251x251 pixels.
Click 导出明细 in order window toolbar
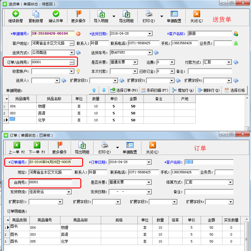point(82,148)
